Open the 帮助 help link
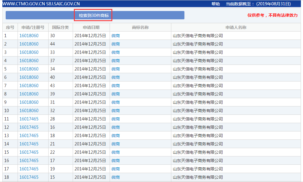The width and height of the screenshot is (303, 182). (216, 4)
